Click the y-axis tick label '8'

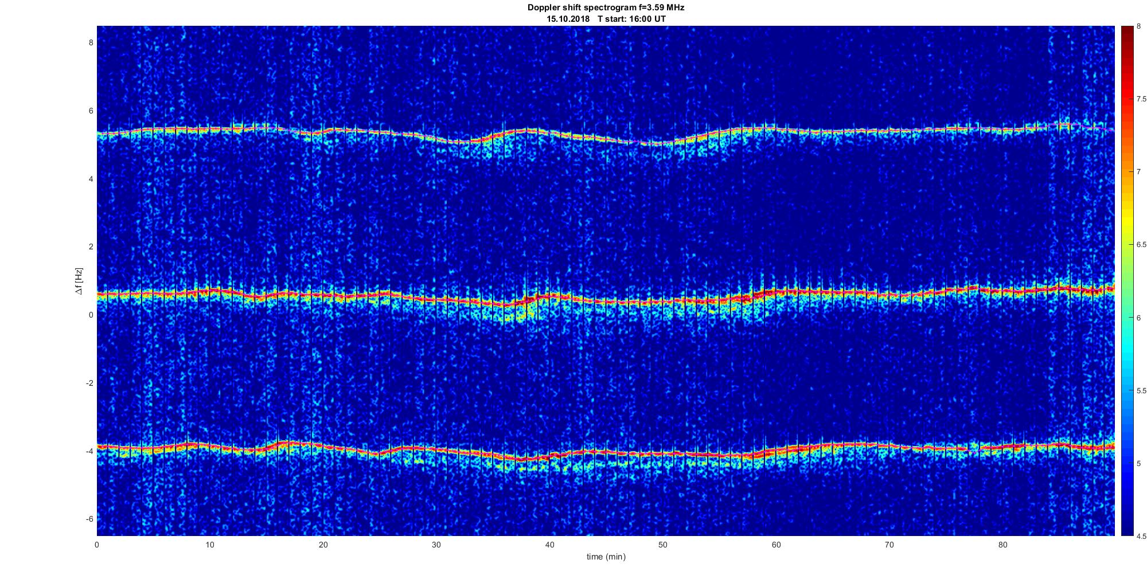[x=91, y=42]
